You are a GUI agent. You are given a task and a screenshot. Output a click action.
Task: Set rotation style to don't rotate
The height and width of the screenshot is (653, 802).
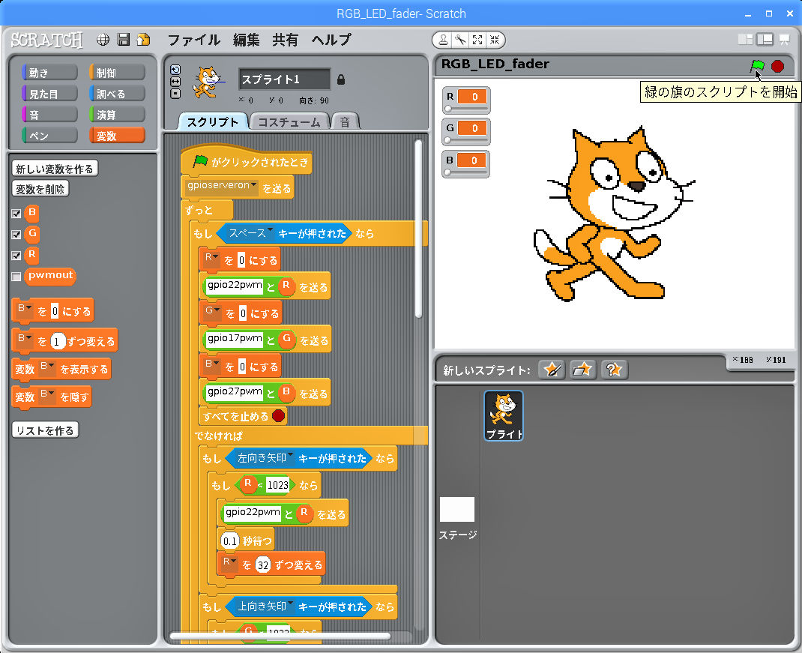(x=175, y=94)
